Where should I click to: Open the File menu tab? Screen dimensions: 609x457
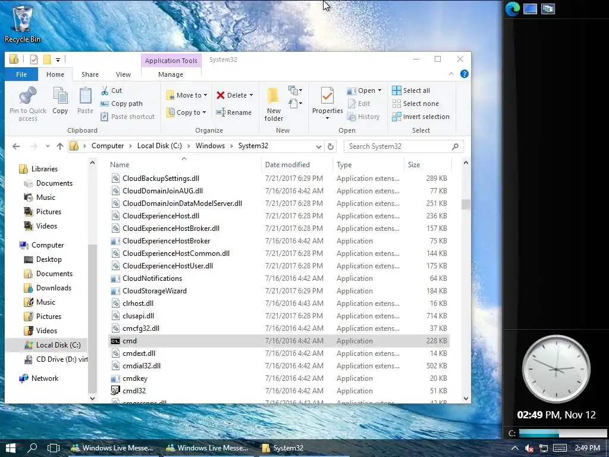click(21, 74)
